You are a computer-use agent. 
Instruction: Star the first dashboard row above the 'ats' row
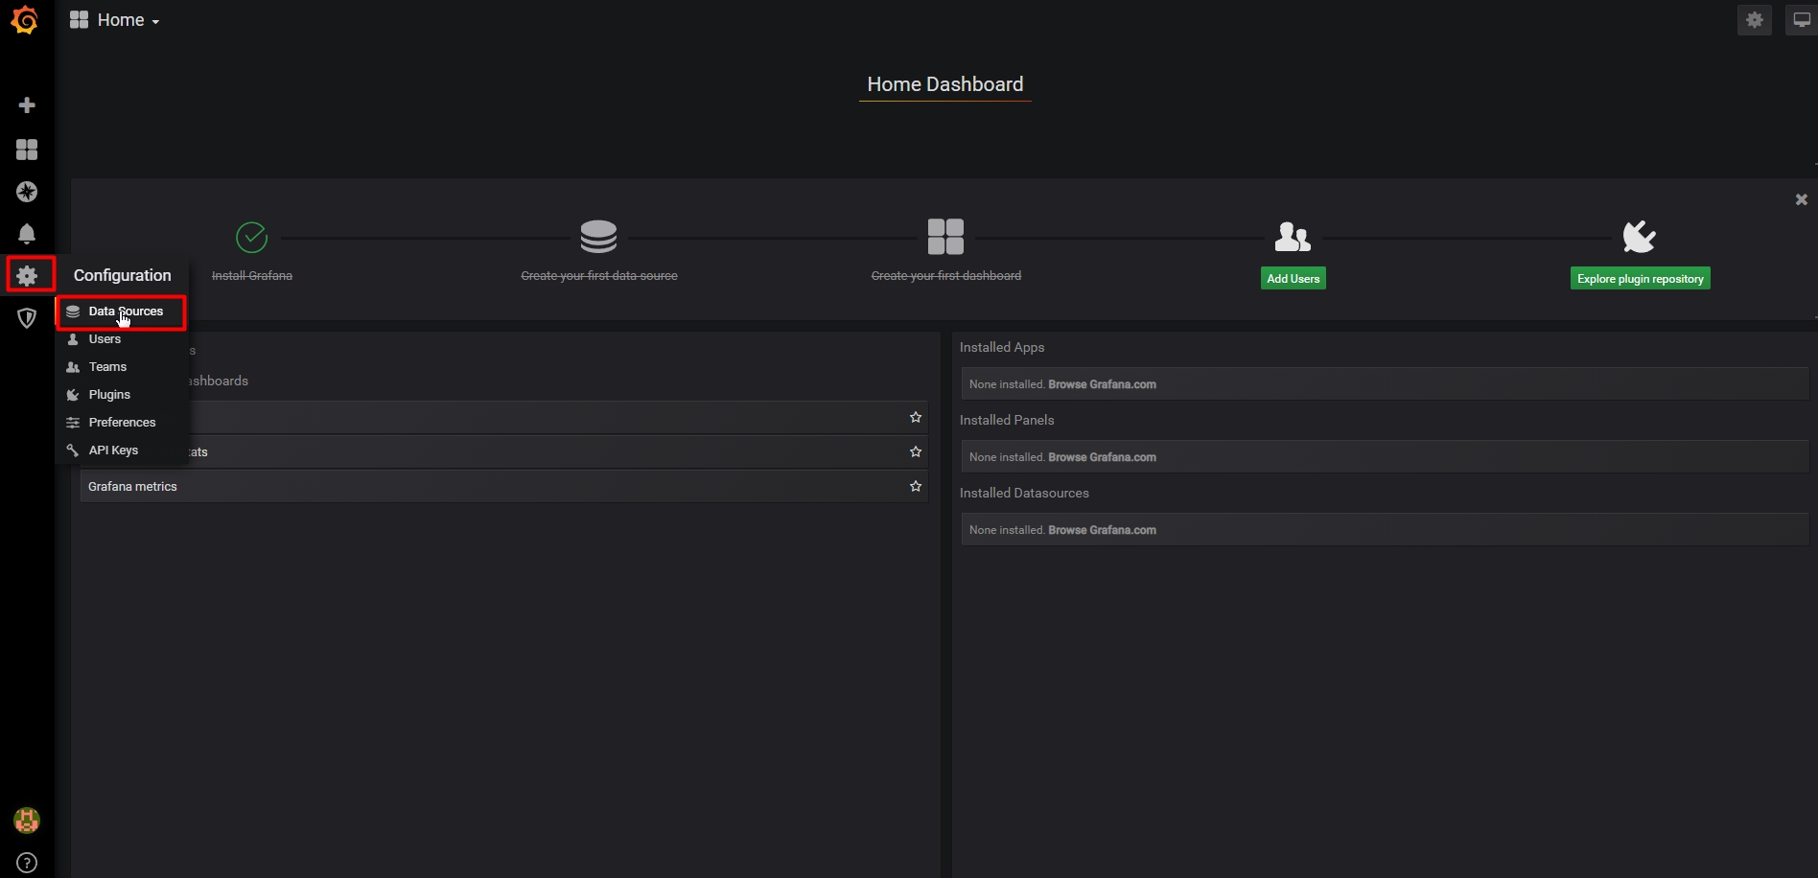[x=916, y=417]
